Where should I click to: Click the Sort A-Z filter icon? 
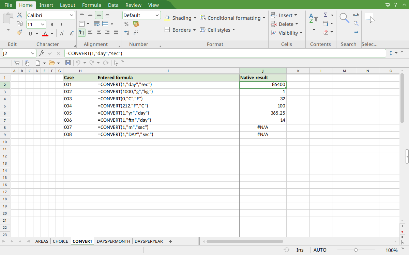[314, 18]
